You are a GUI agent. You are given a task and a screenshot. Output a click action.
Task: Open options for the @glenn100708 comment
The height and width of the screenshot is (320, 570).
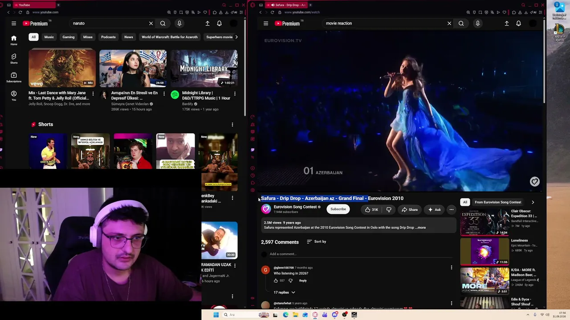point(452,268)
